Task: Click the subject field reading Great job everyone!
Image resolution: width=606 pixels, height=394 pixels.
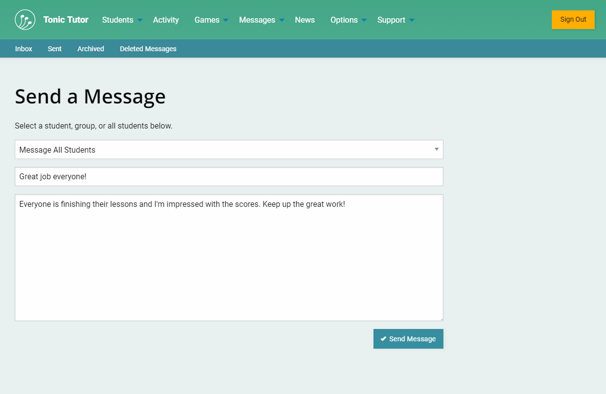Action: tap(229, 176)
